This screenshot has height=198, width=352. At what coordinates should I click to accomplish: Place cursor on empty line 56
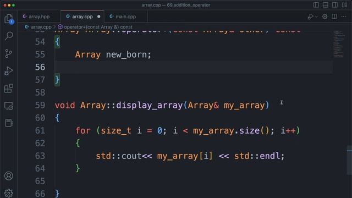point(194,67)
